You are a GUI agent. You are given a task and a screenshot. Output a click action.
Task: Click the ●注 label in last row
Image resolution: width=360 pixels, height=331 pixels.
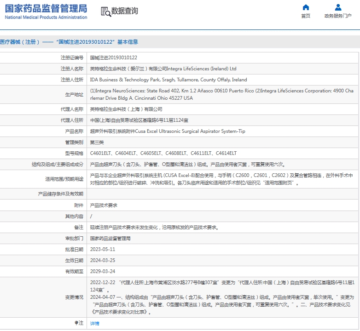pyautogui.click(x=79, y=323)
